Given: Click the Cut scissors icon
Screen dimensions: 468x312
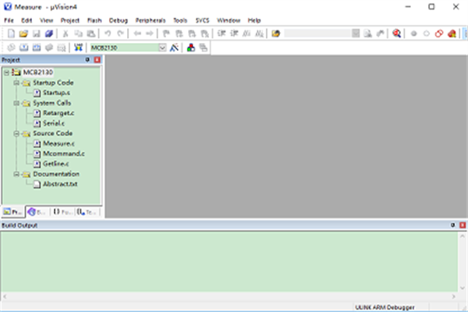Looking at the screenshot, I should coord(66,34).
